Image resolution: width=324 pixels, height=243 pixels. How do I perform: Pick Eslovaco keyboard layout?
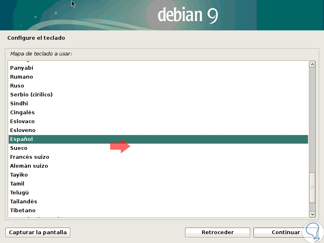point(158,121)
